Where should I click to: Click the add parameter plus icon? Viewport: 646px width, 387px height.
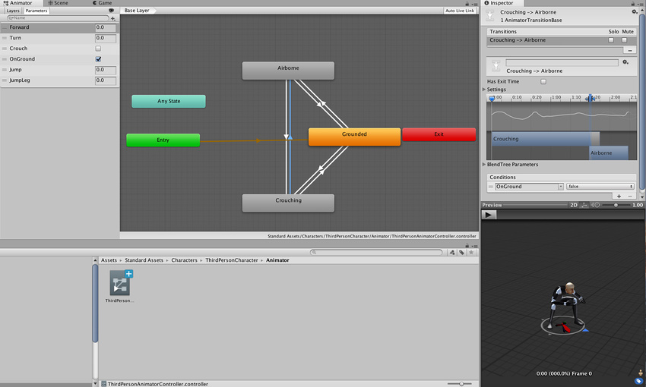tap(113, 18)
